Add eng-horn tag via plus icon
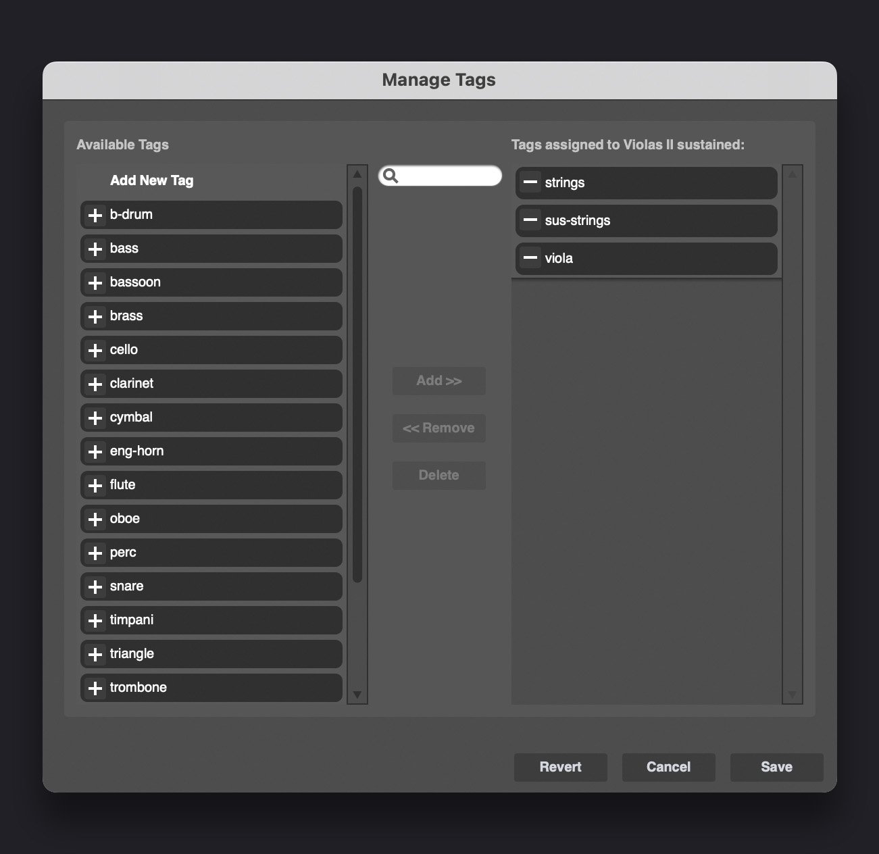This screenshot has width=879, height=854. (95, 451)
